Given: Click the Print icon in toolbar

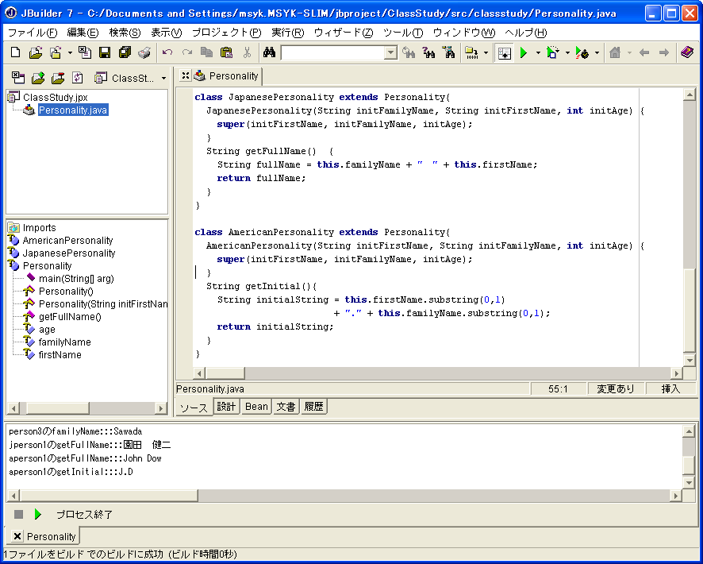Looking at the screenshot, I should click(x=144, y=53).
